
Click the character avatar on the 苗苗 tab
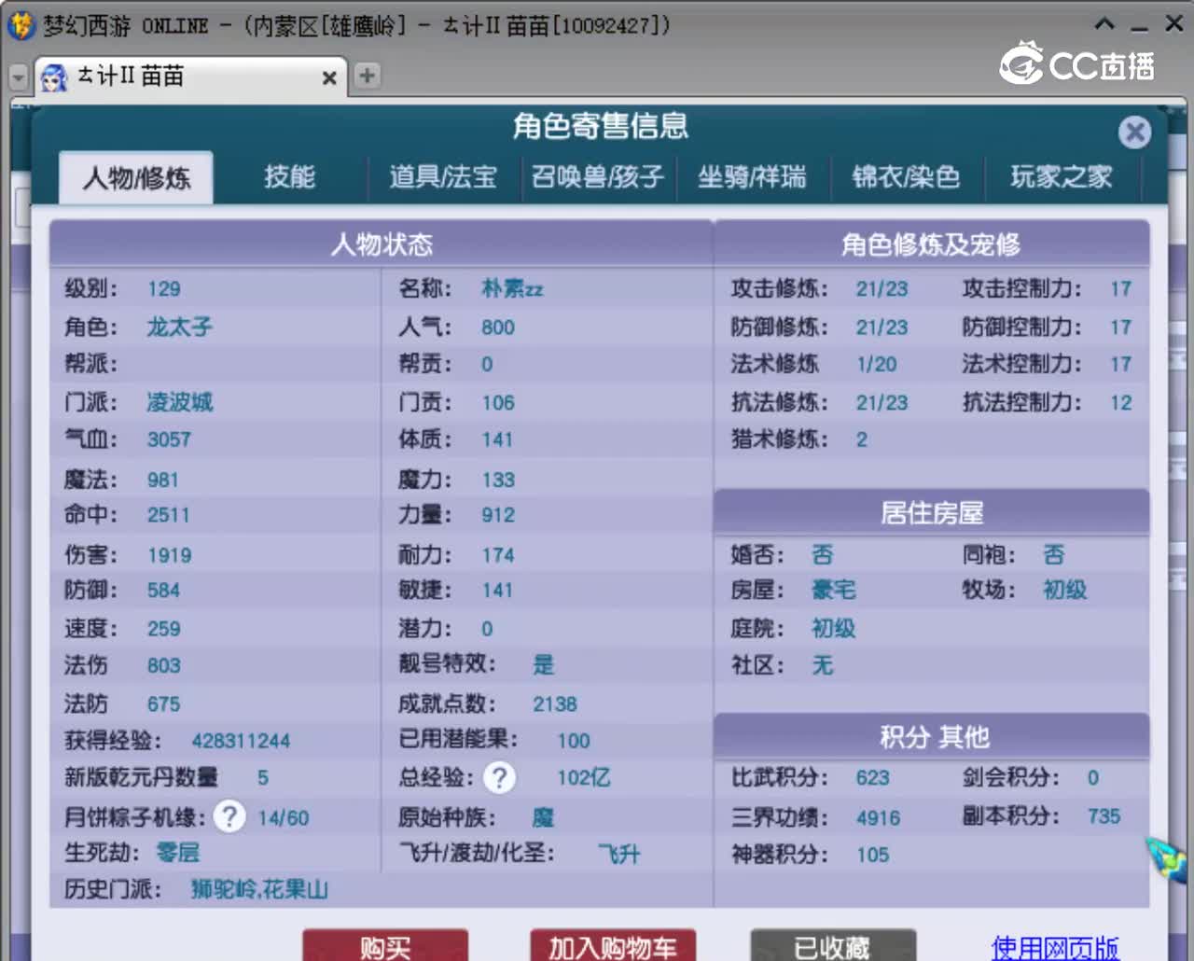(x=55, y=77)
